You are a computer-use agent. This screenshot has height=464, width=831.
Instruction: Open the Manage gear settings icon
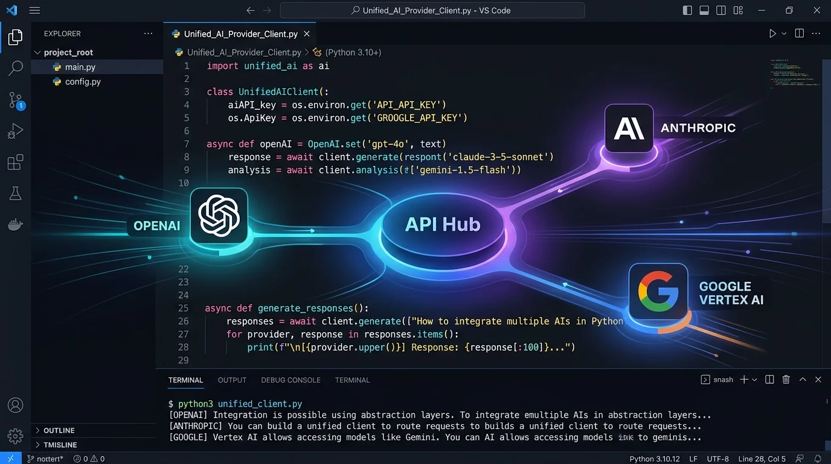(x=15, y=436)
